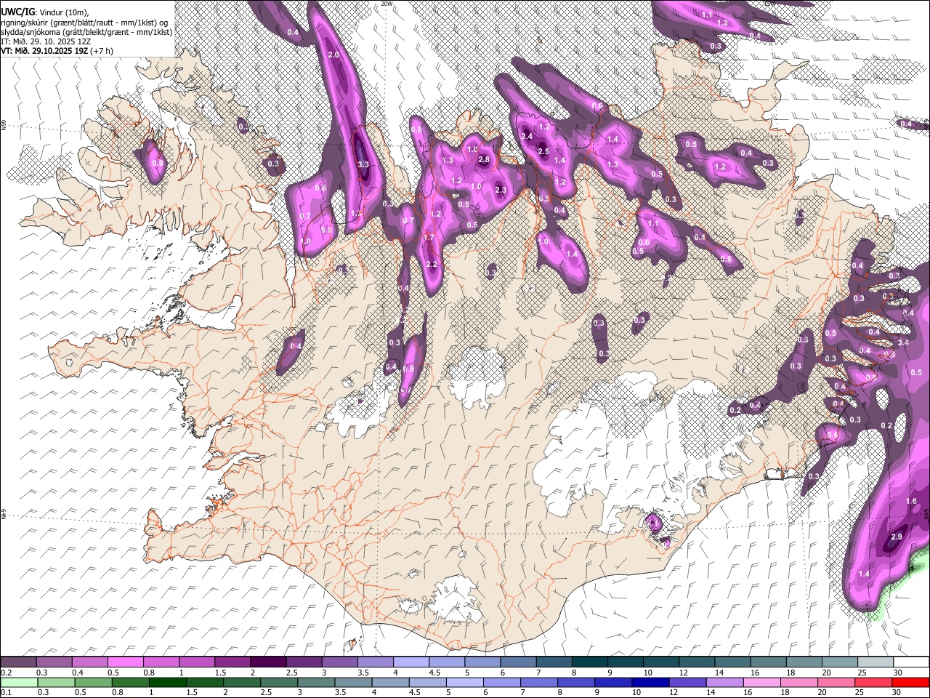Click the palest green 0.1–0.3 rain legend swatch

pos(19,682)
